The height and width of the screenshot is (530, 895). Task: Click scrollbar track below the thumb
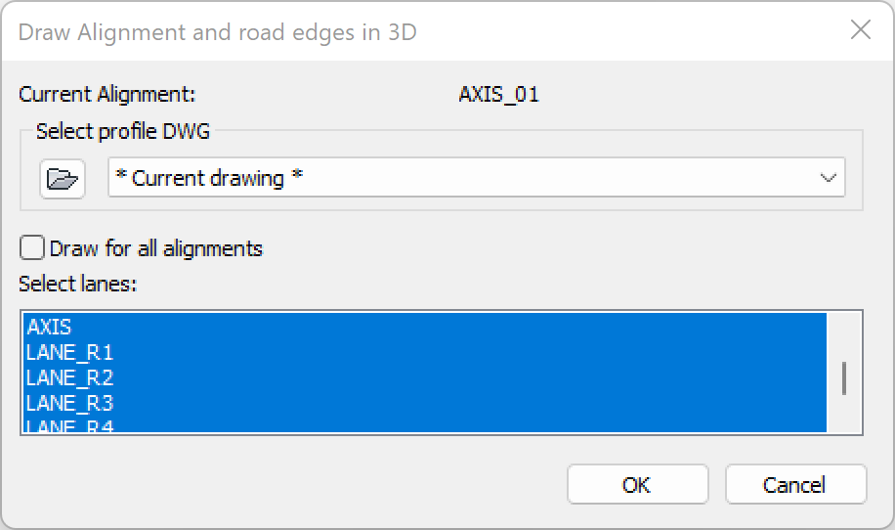[x=844, y=416]
